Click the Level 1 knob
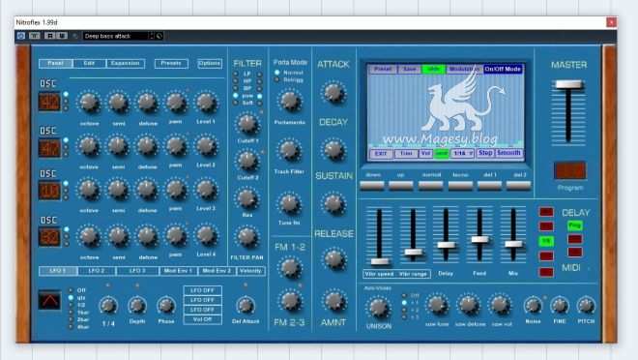Viewport: 638px width, 360px height. [x=206, y=103]
